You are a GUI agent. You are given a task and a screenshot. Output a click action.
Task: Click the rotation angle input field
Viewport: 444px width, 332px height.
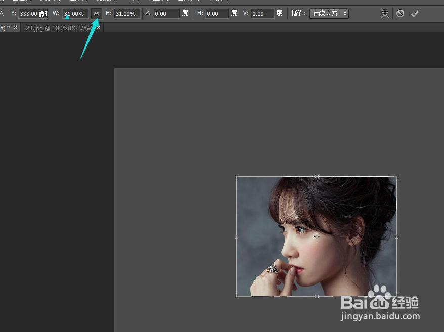click(x=166, y=14)
